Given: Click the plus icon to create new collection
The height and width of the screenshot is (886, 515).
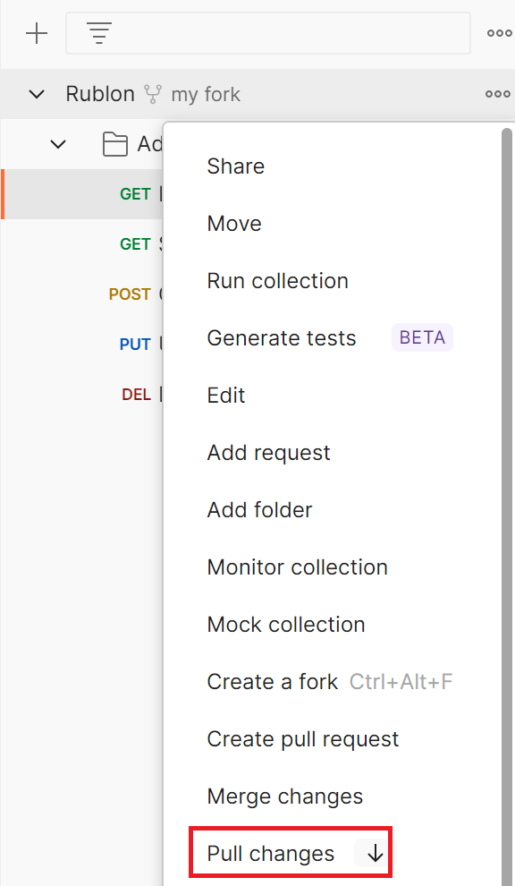Looking at the screenshot, I should 37,33.
